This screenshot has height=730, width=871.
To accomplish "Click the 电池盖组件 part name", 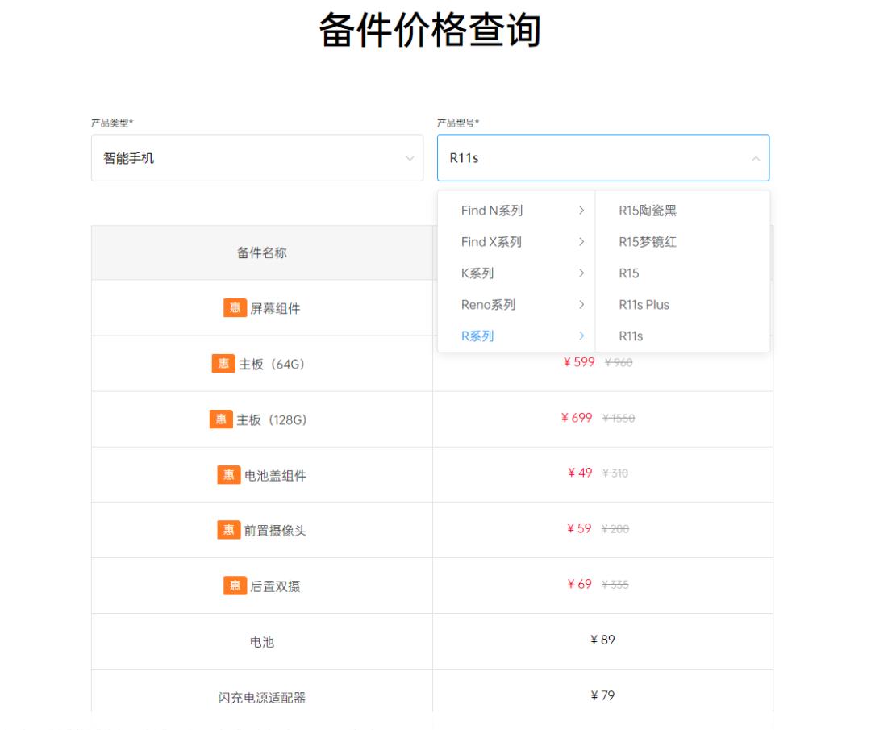I will pyautogui.click(x=276, y=476).
